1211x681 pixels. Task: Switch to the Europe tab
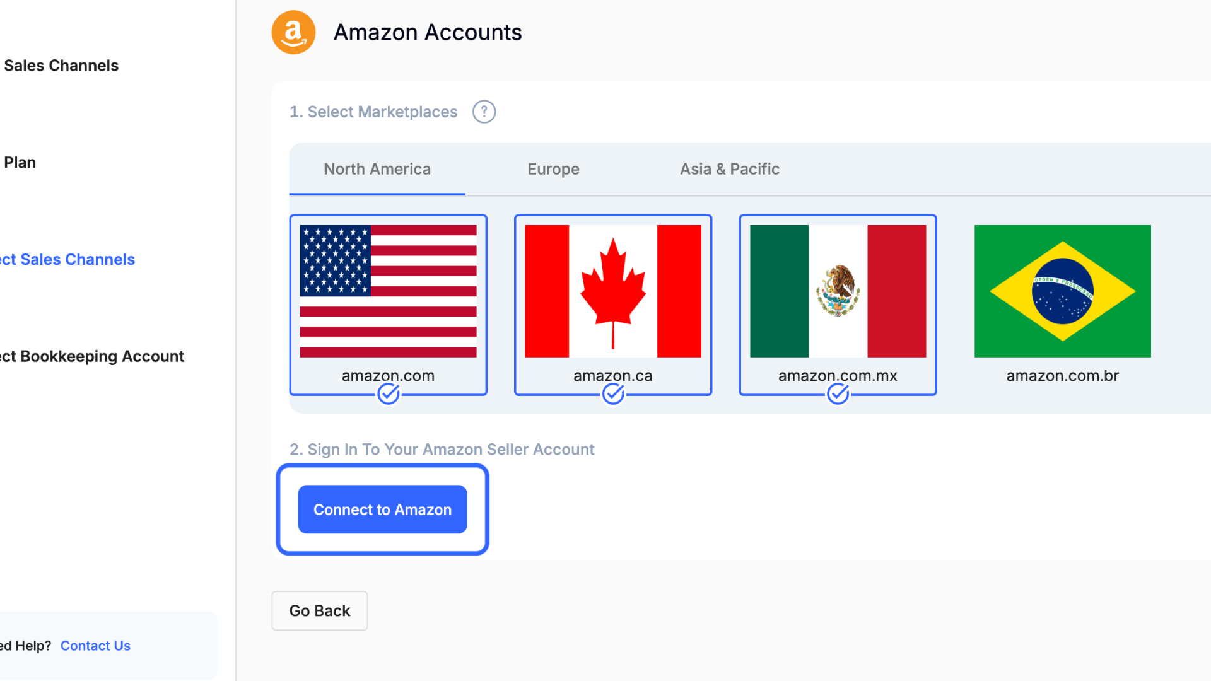pos(553,169)
